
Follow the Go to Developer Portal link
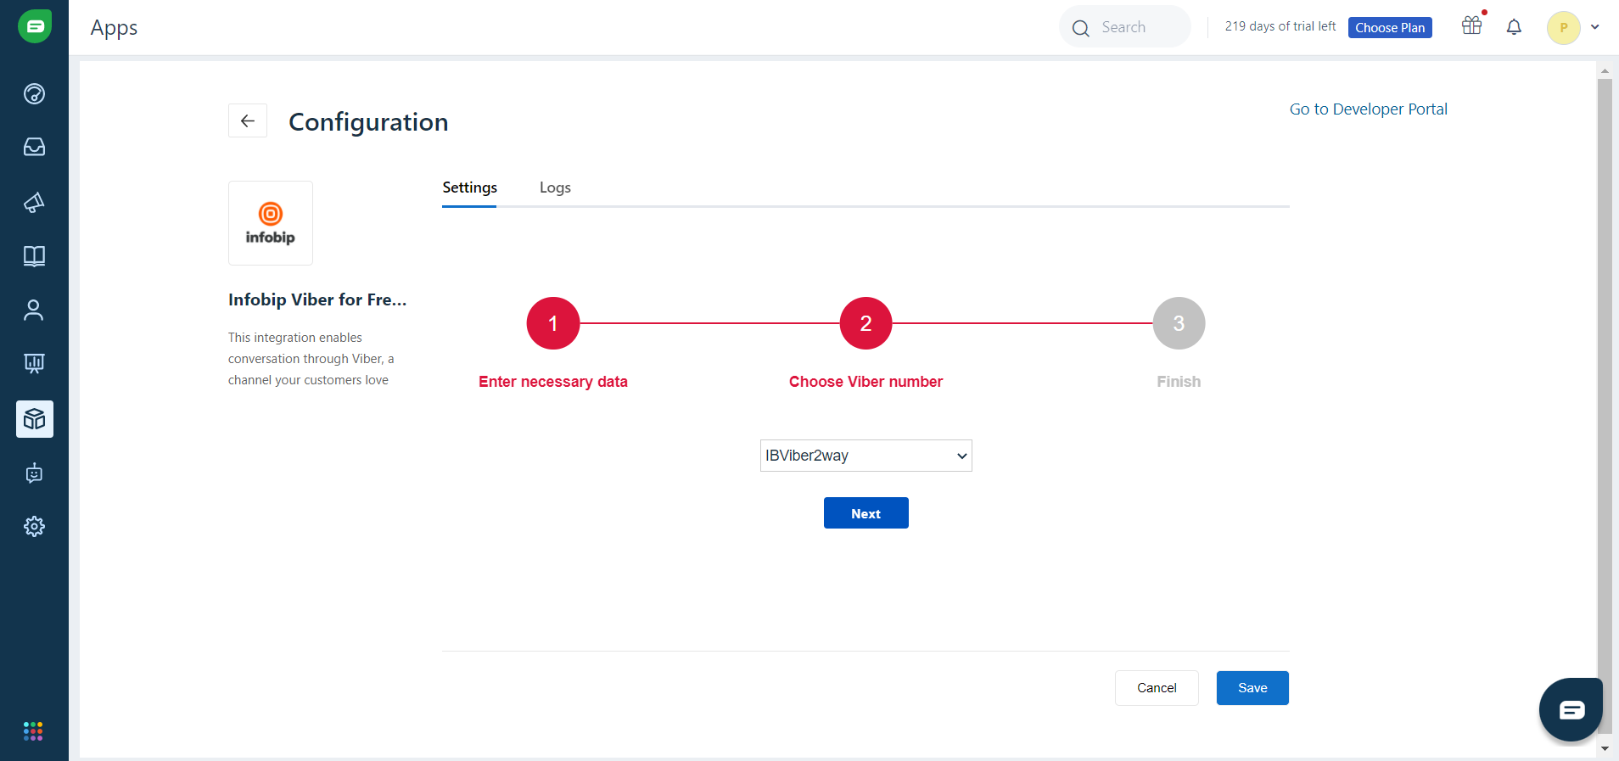[x=1368, y=109]
